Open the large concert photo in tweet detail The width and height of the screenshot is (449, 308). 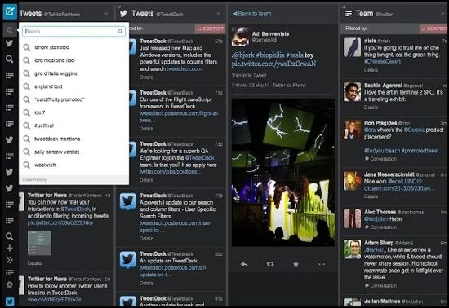(283, 172)
